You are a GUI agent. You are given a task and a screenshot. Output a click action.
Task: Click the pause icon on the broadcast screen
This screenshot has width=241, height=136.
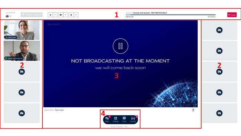pos(120,46)
